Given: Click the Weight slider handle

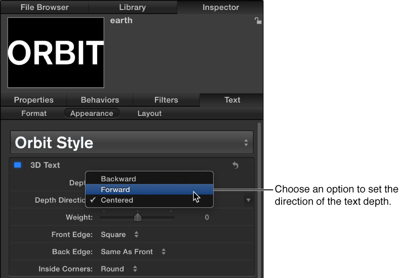Looking at the screenshot, I should pyautogui.click(x=138, y=217).
